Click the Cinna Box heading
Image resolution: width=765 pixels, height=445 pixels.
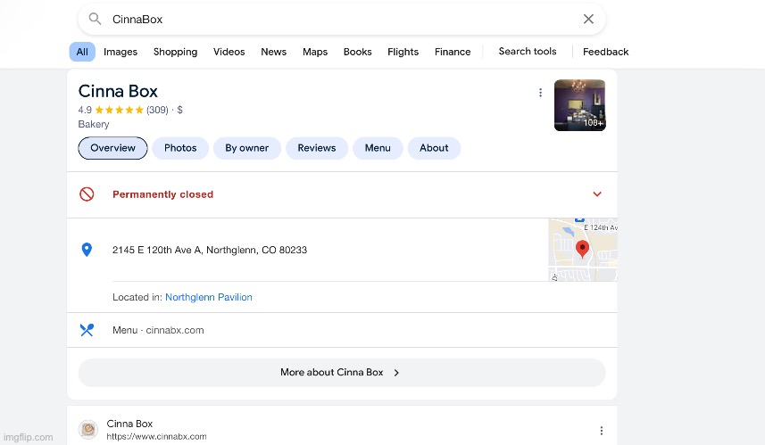click(x=118, y=91)
